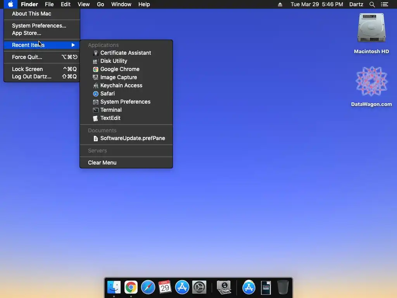The height and width of the screenshot is (298, 397).
Task: Open Finder from the Dock
Action: [x=114, y=288]
